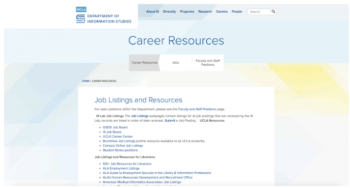Select the Faculty and Staff Positions tab
The height and width of the screenshot is (188, 350).
point(208,63)
